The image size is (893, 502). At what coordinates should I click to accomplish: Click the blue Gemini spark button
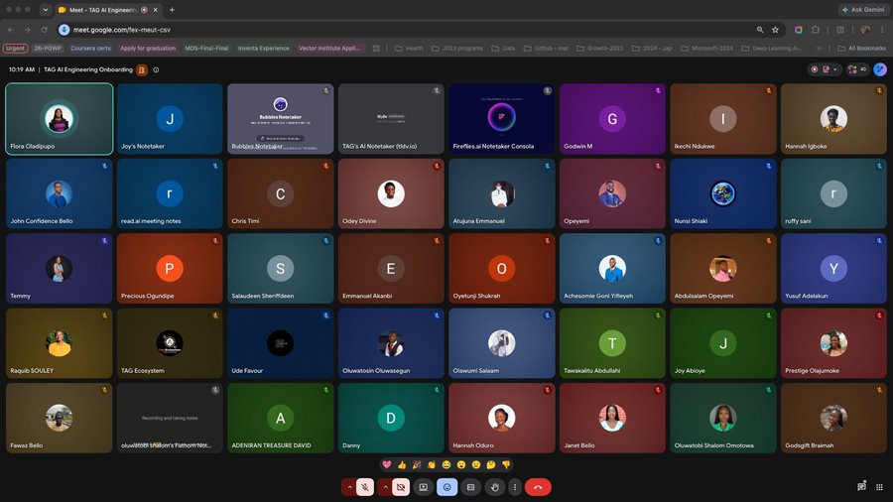[880, 69]
